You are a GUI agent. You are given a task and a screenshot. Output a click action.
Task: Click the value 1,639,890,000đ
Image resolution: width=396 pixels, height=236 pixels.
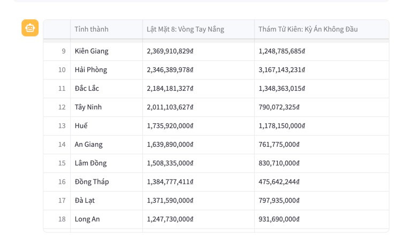point(170,144)
